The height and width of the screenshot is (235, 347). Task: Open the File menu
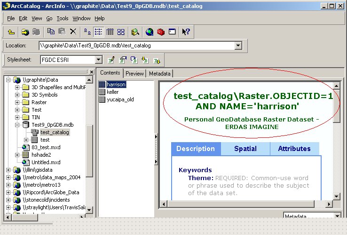(11, 19)
